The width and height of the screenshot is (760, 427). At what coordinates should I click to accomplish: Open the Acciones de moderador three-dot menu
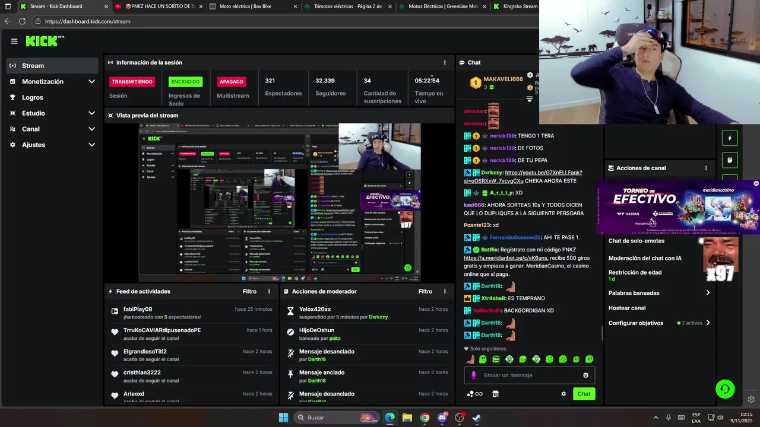point(445,291)
